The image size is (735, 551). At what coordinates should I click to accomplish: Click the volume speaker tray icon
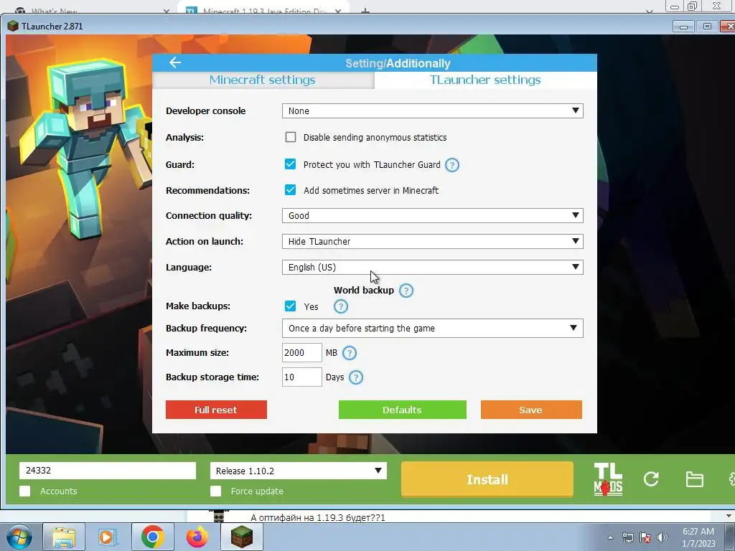[662, 537]
